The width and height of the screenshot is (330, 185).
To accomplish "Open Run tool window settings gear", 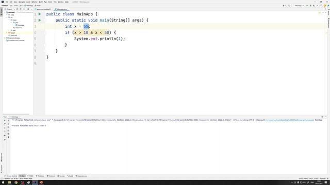I will (322, 117).
